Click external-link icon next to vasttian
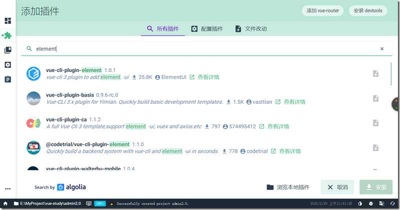 click(x=278, y=102)
